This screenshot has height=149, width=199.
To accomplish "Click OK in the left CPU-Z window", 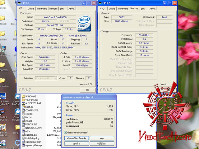I will pos(88,90).
